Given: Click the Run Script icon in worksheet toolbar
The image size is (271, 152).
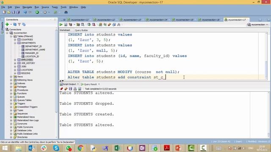Looking at the screenshot, I should 66,24.
